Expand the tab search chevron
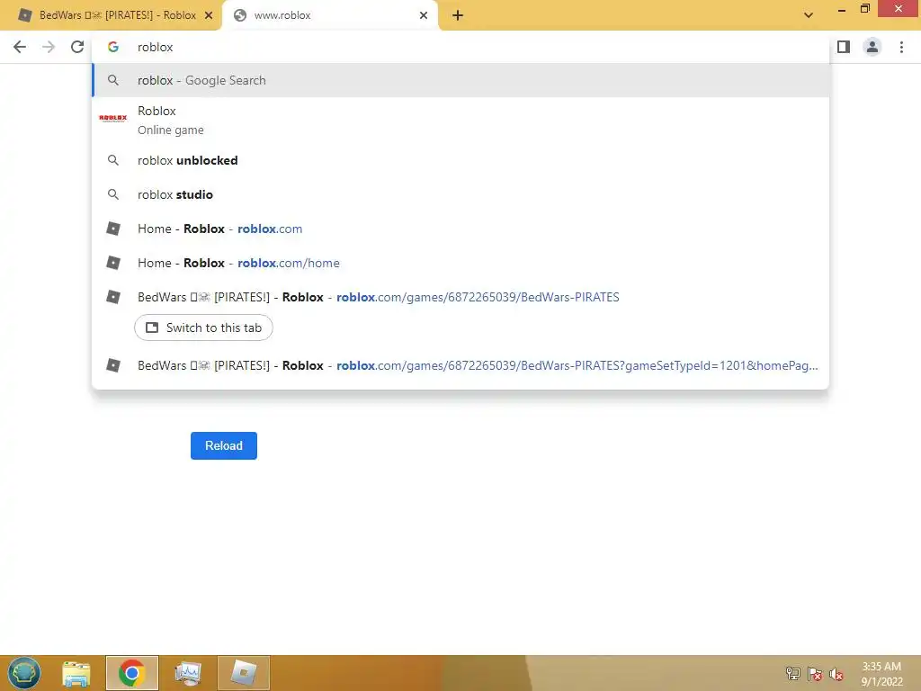Image resolution: width=921 pixels, height=691 pixels. tap(809, 15)
